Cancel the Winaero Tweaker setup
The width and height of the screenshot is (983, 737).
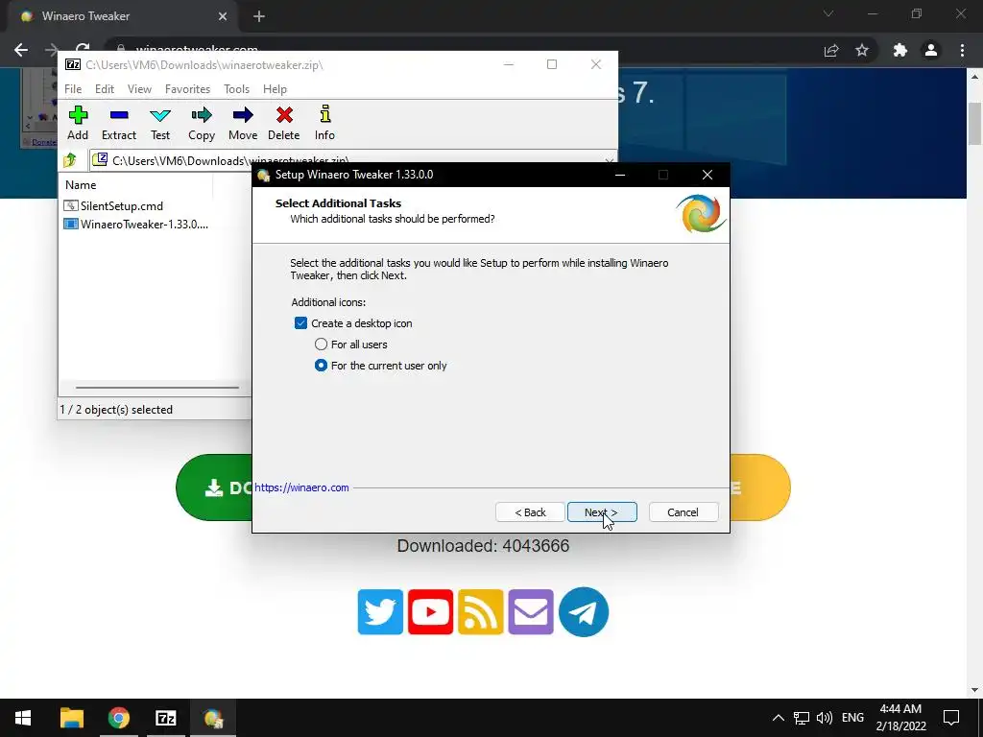[x=683, y=512]
